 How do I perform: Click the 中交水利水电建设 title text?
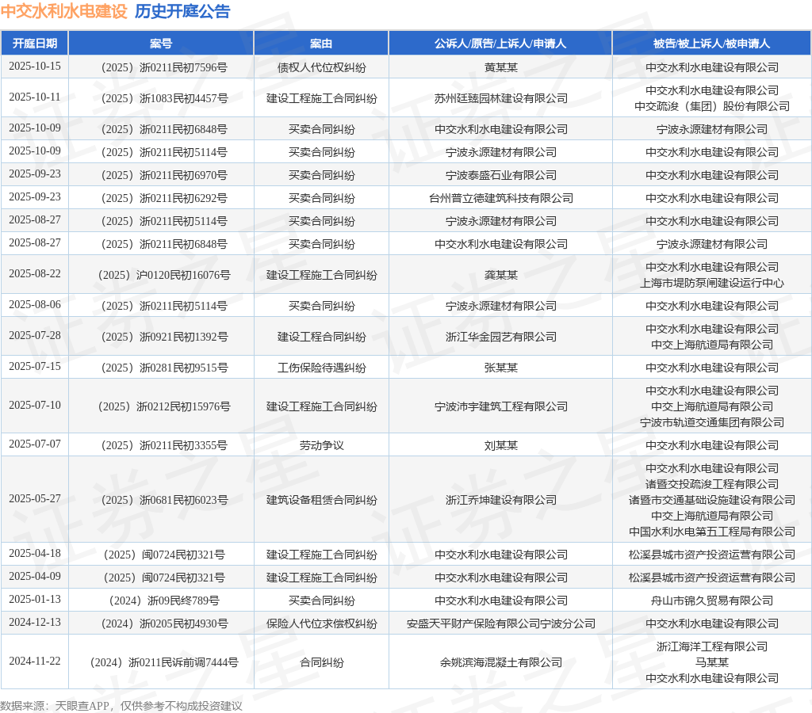(x=63, y=11)
